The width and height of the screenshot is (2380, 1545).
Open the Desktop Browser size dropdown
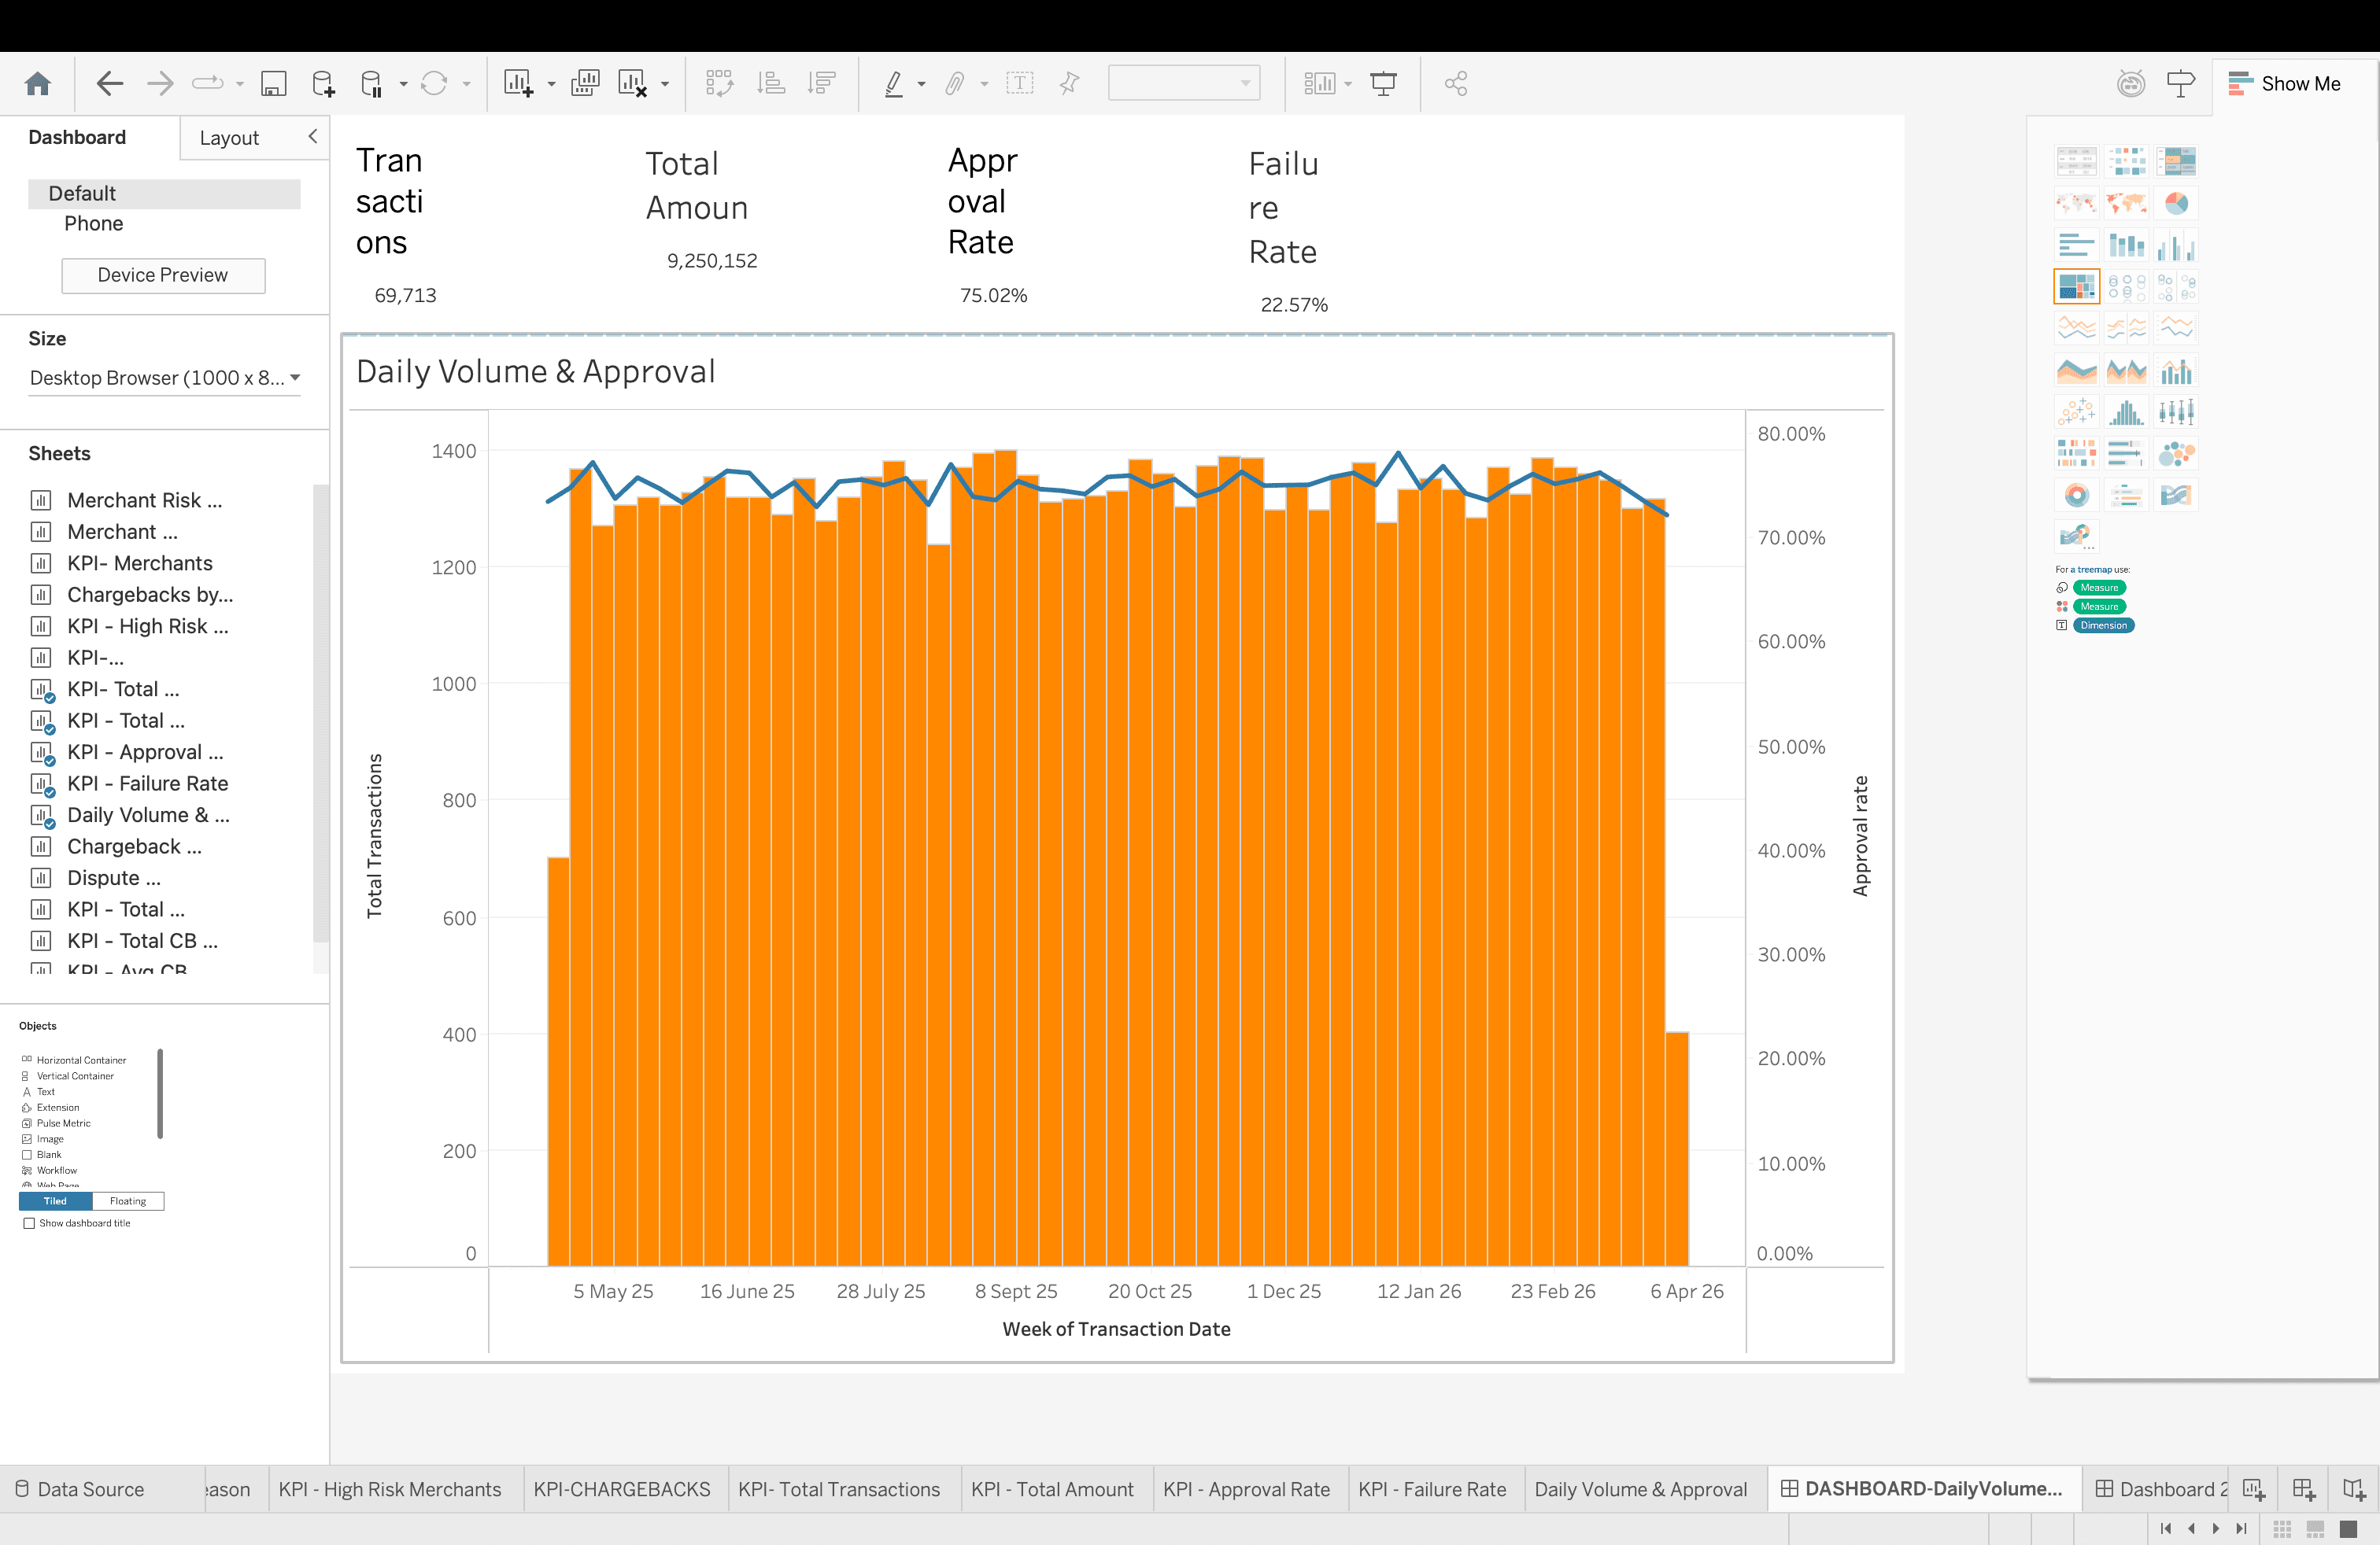pyautogui.click(x=165, y=378)
